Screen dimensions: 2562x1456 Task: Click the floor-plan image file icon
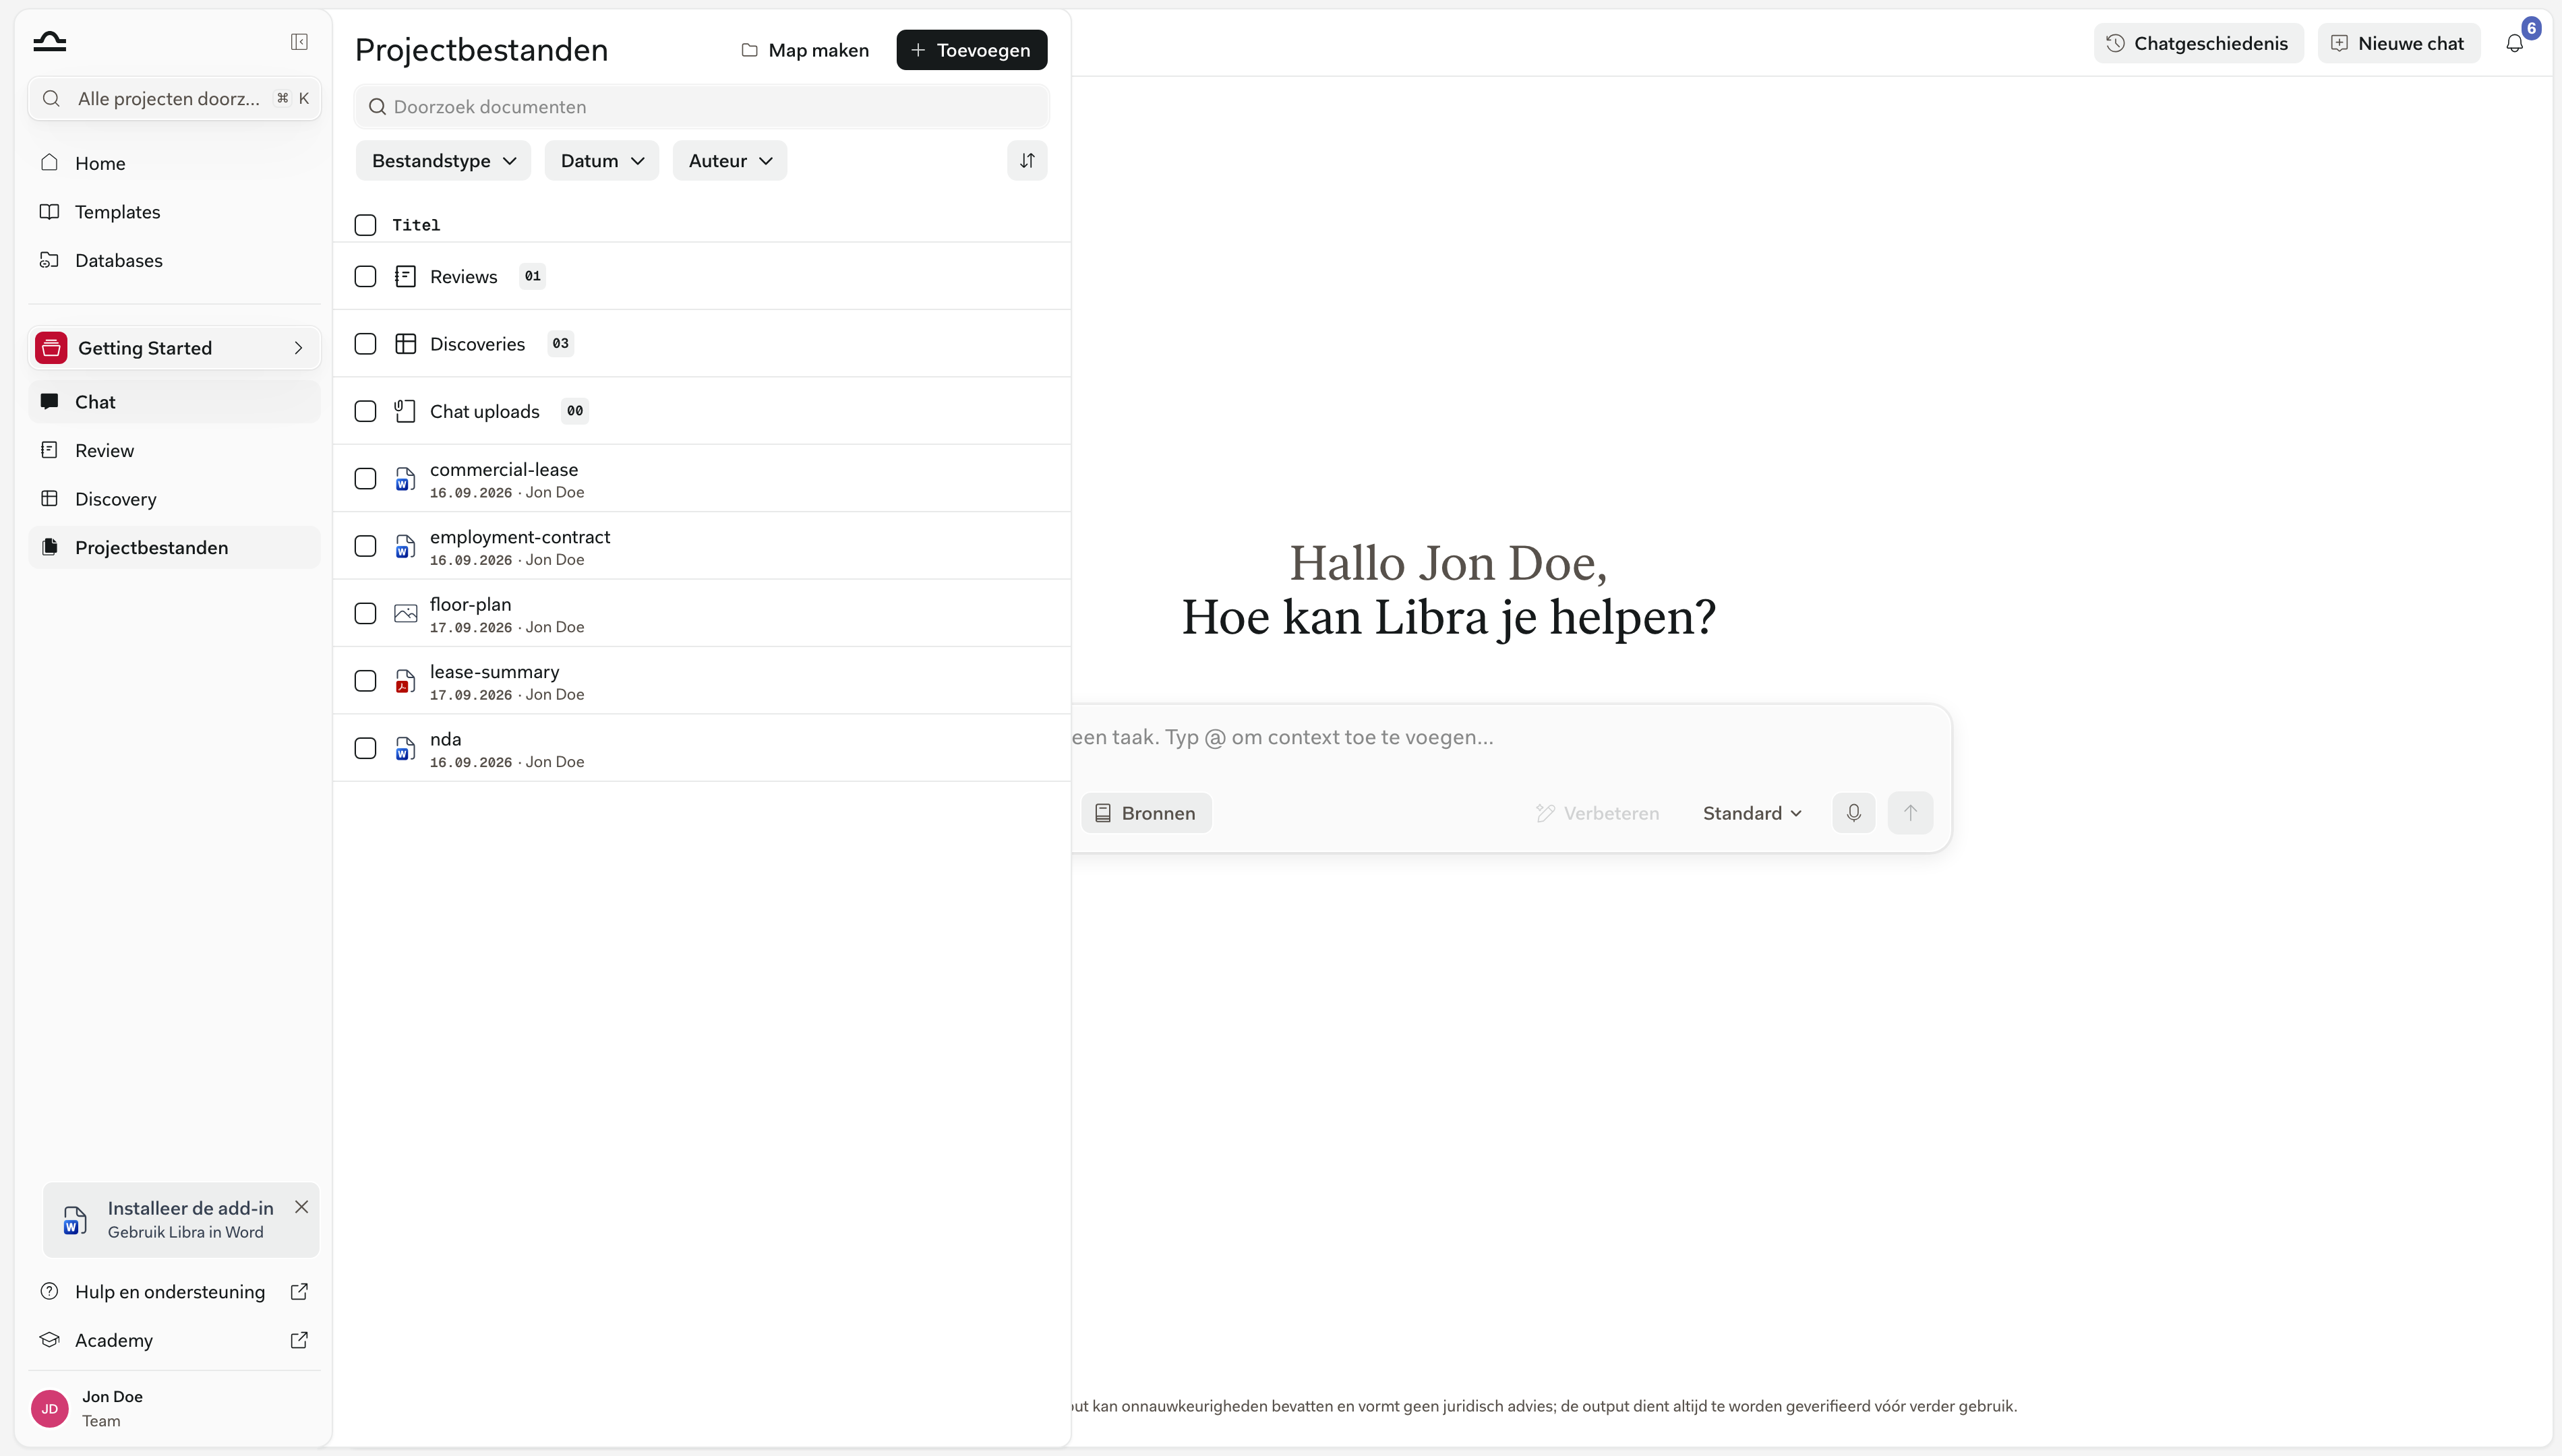(x=405, y=613)
